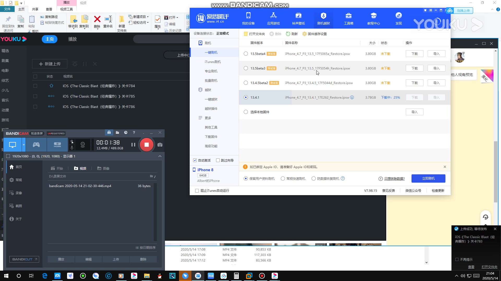501x281 pixels.
Task: Click 打开文件夹 in the firmware toolbar
Action: click(254, 34)
